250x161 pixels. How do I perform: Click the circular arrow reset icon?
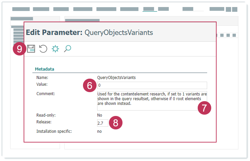click(43, 49)
